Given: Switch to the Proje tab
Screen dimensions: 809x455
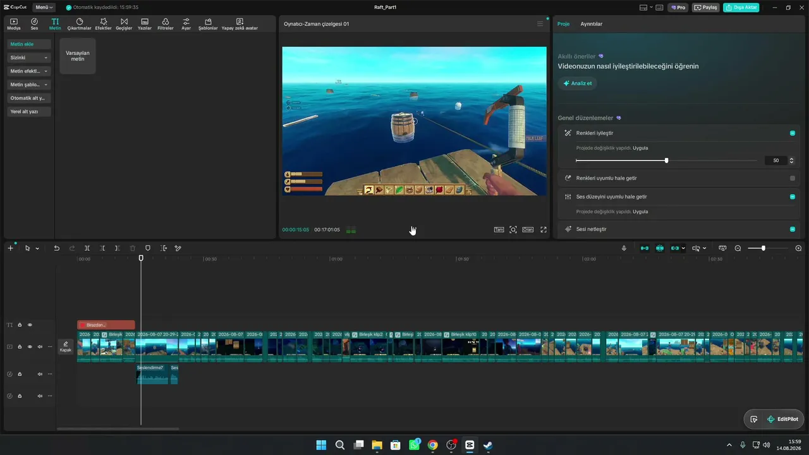Looking at the screenshot, I should point(563,24).
